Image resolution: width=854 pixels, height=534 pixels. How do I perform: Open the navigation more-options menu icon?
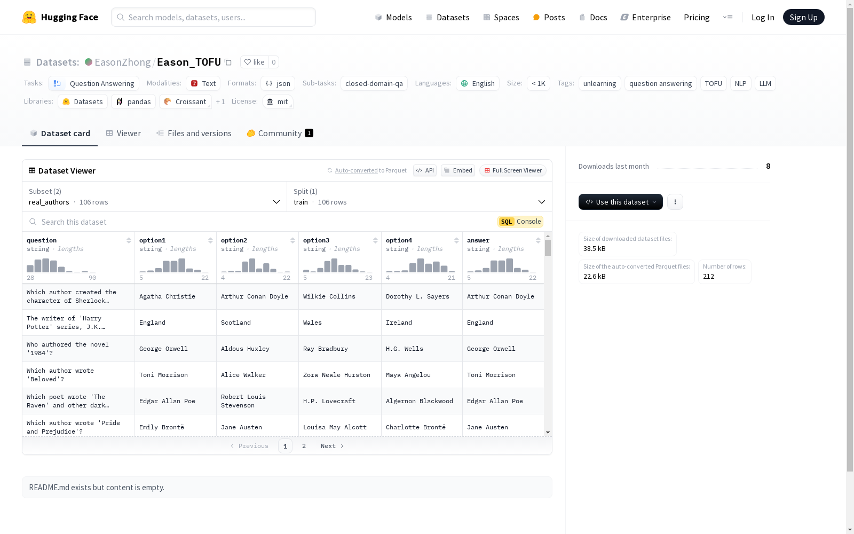(728, 17)
